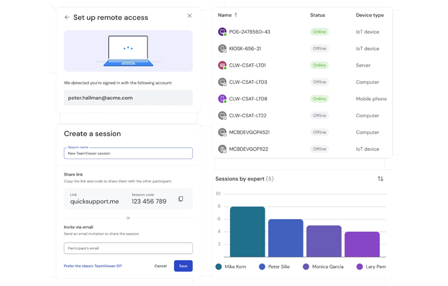Click the Monica Garcia legend label
Screen dimensions: 448x286
coord(328,266)
